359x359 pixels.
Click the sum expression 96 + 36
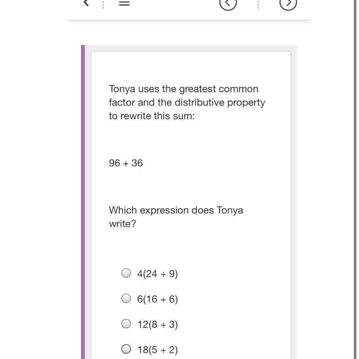click(126, 163)
